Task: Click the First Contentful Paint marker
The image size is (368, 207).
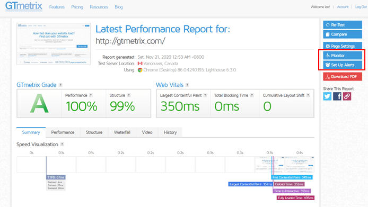Action: [292, 177]
